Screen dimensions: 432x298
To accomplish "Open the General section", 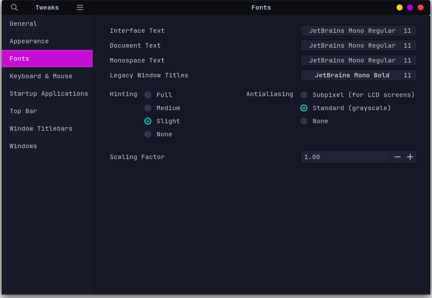I will (24, 24).
